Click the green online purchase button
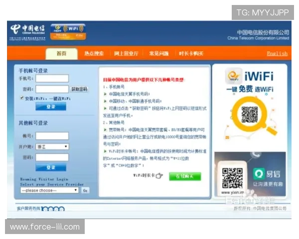 pos(185,176)
